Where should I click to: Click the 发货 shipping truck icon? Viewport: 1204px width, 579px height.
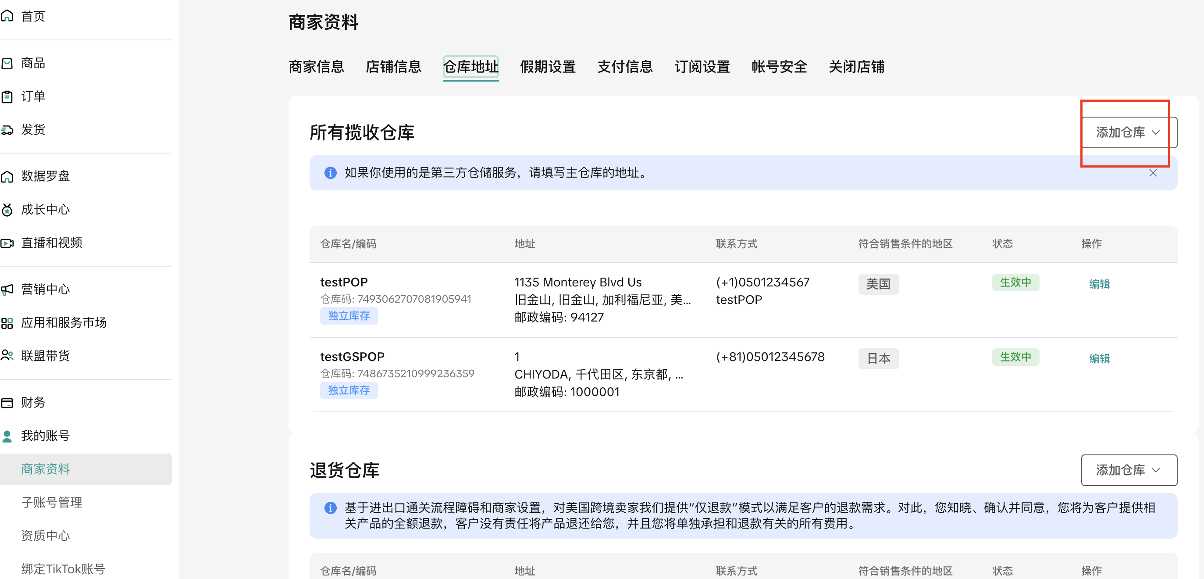7,130
